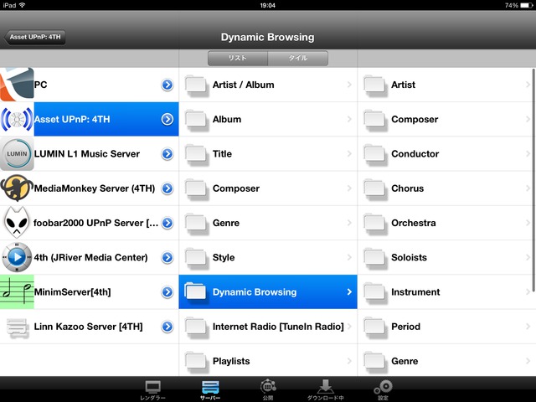Expand the Album row chevron

click(349, 119)
